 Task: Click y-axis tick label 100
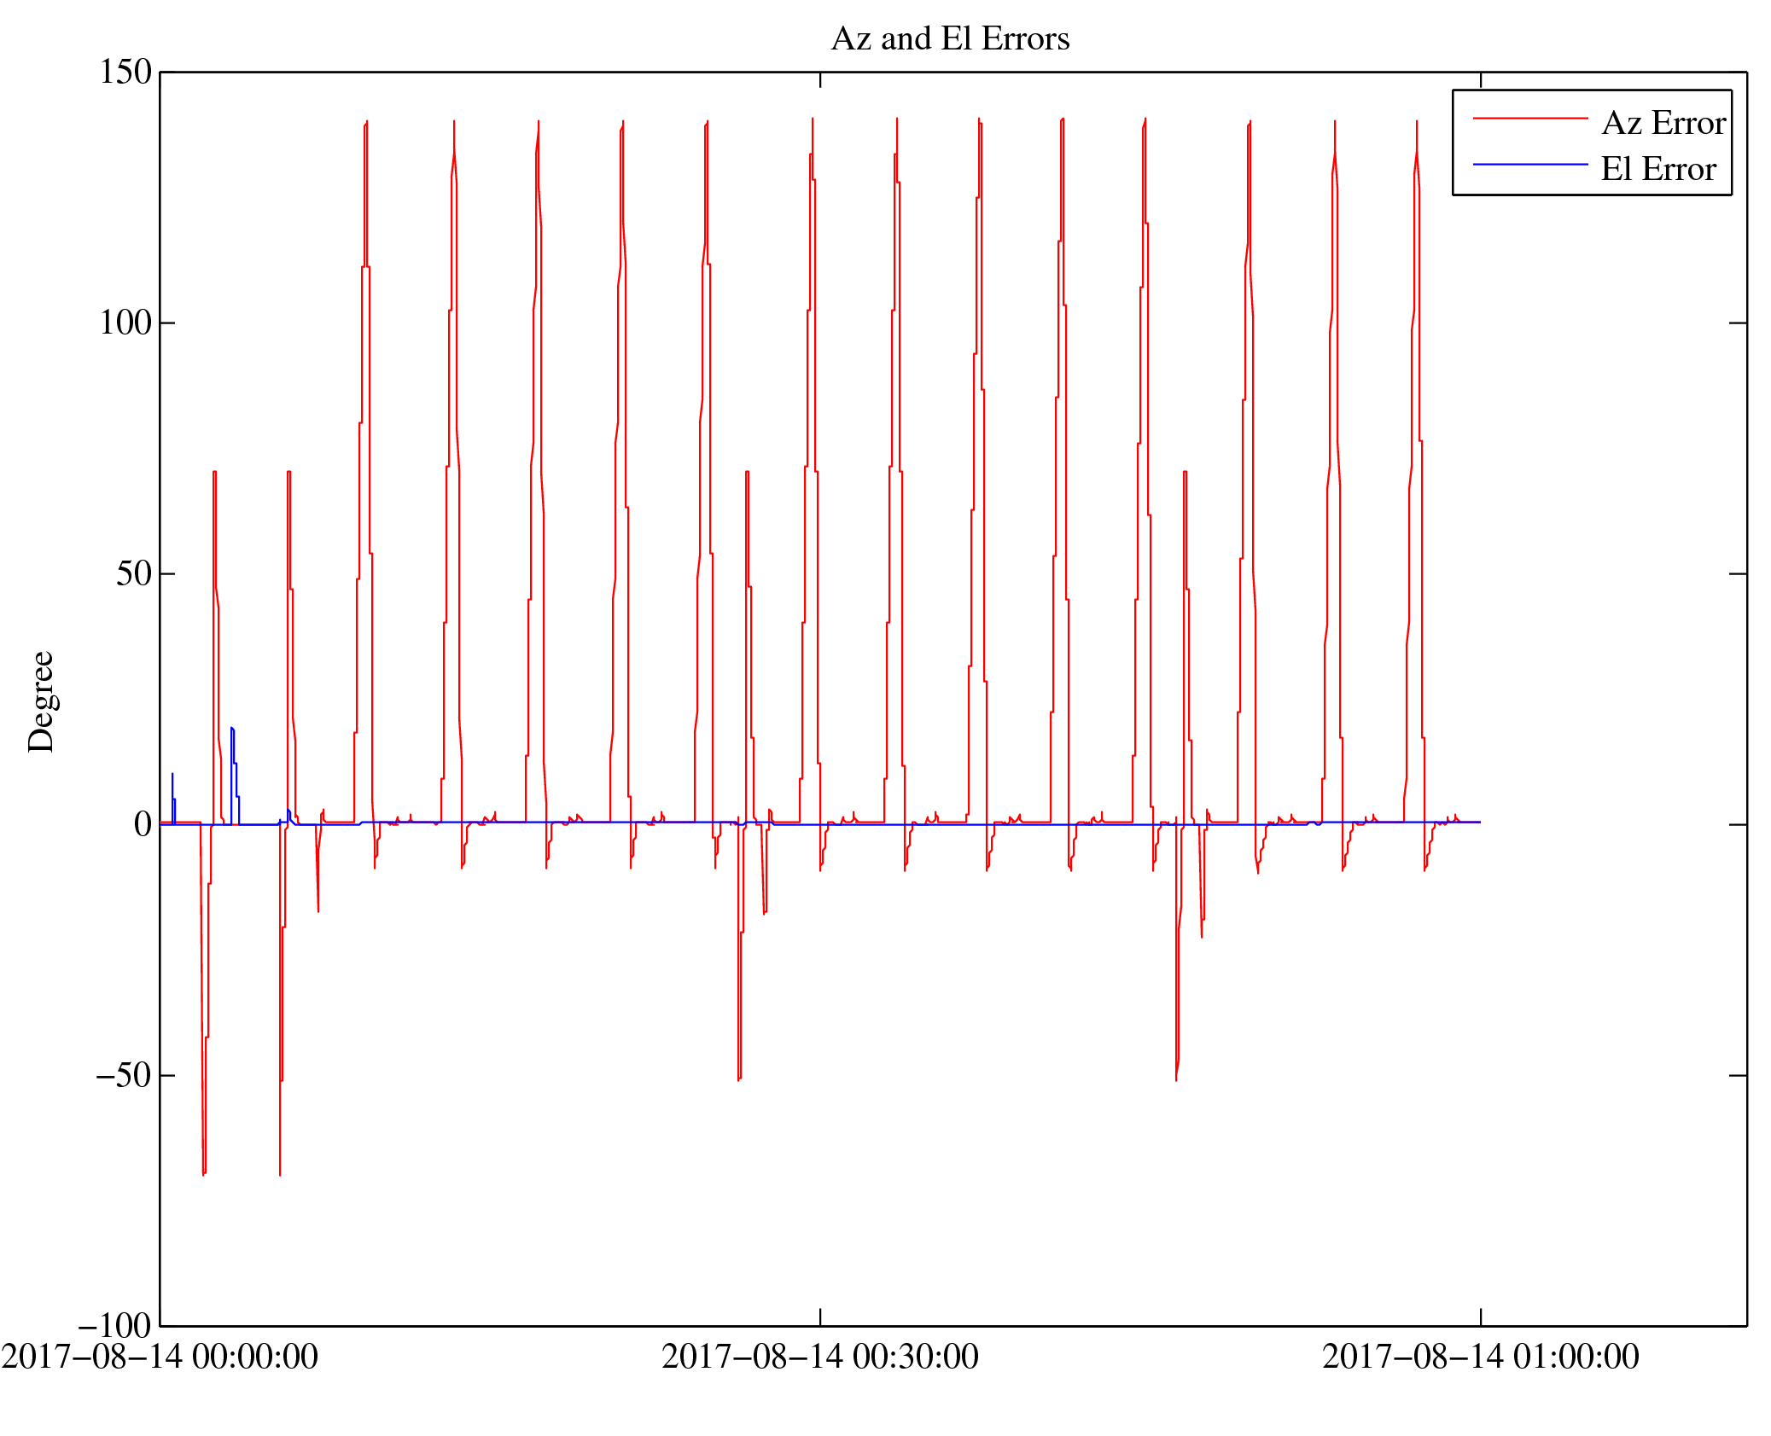[x=125, y=323]
